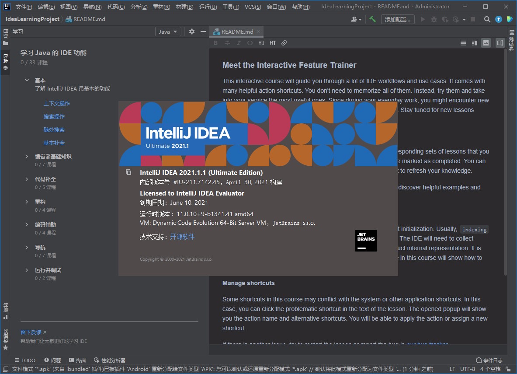Switch to editor-and-preview split view

(475, 43)
